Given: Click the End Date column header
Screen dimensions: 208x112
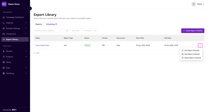Looking at the screenshot, I should pos(168,38).
